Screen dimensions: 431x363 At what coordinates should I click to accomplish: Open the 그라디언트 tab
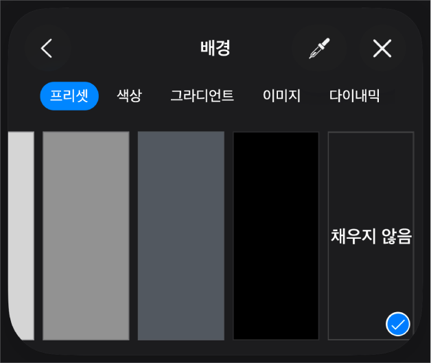(202, 96)
